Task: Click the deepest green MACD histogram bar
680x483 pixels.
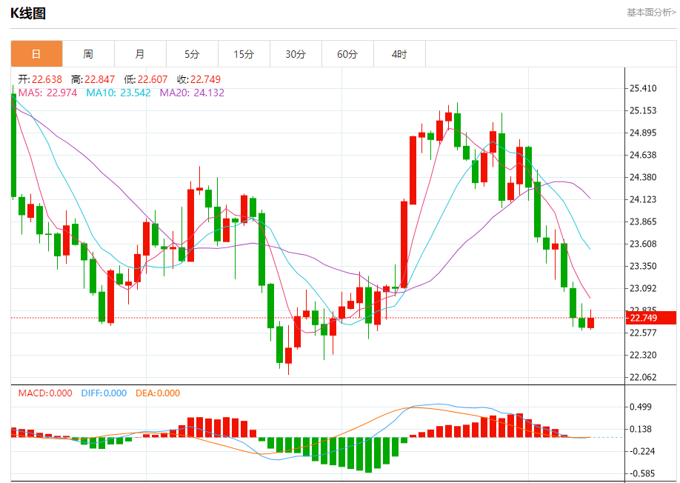Action: (368, 455)
